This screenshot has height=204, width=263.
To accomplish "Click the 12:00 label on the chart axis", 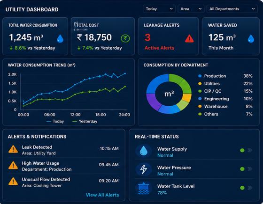I will pyautogui.click(x=75, y=115).
